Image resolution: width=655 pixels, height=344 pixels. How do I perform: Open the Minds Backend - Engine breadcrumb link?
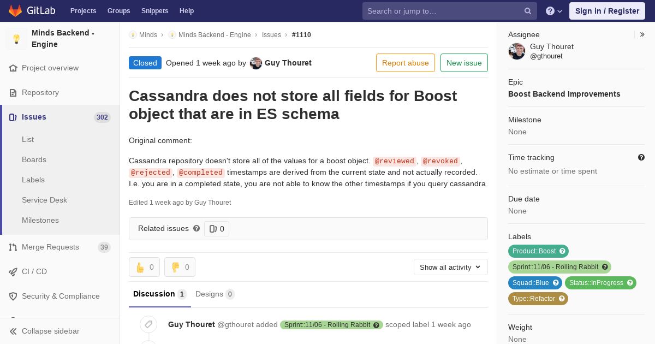pyautogui.click(x=215, y=35)
